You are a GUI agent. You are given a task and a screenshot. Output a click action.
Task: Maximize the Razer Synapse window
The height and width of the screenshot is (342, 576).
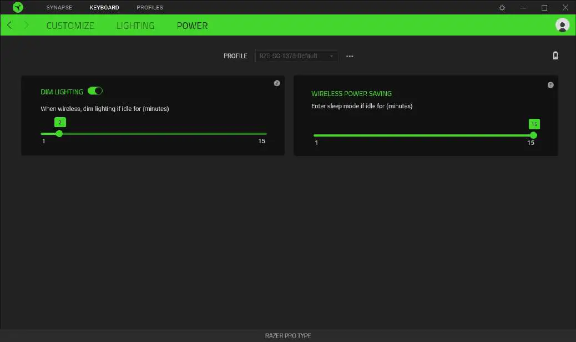[544, 7]
